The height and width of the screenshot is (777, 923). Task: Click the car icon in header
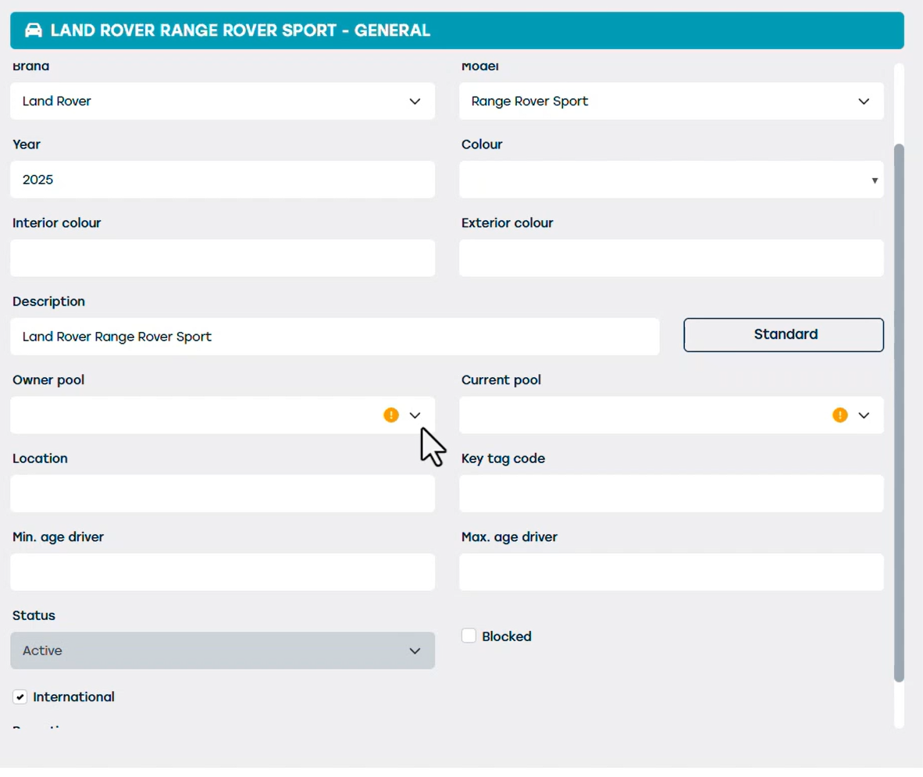click(34, 30)
